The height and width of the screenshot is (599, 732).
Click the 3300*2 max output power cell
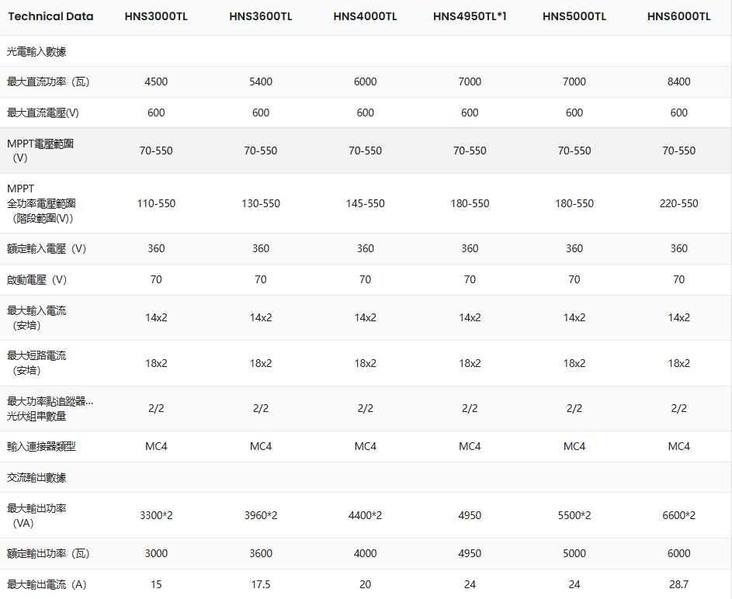(x=156, y=515)
